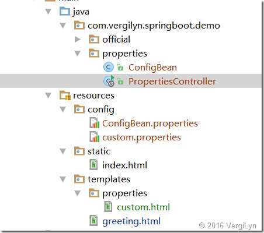Image resolution: width=264 pixels, height=233 pixels.
Task: Select the PropertiesController class
Action: point(172,81)
